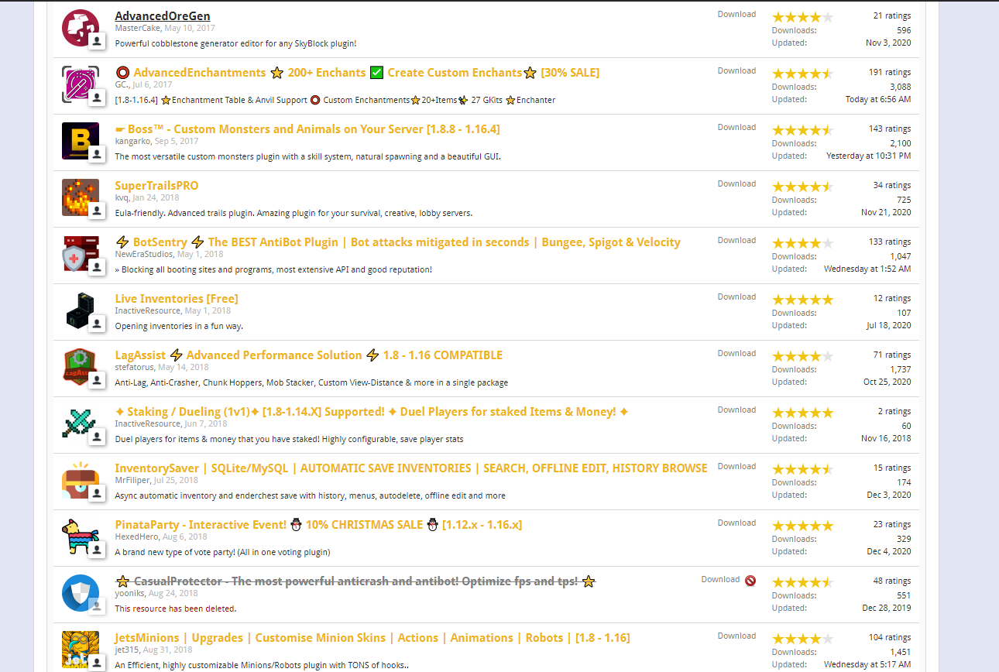This screenshot has height=672, width=999.
Task: Open the JetsMinions title link
Action: (x=372, y=638)
